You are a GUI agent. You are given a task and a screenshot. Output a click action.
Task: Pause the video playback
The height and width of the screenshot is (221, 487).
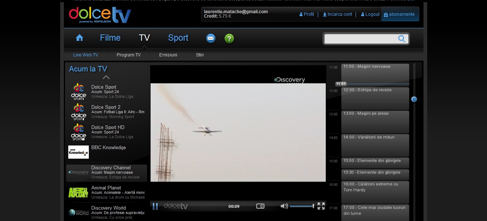tap(155, 206)
